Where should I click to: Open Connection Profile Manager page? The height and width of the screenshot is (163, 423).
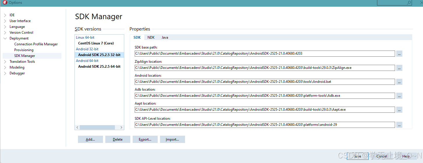(36, 44)
